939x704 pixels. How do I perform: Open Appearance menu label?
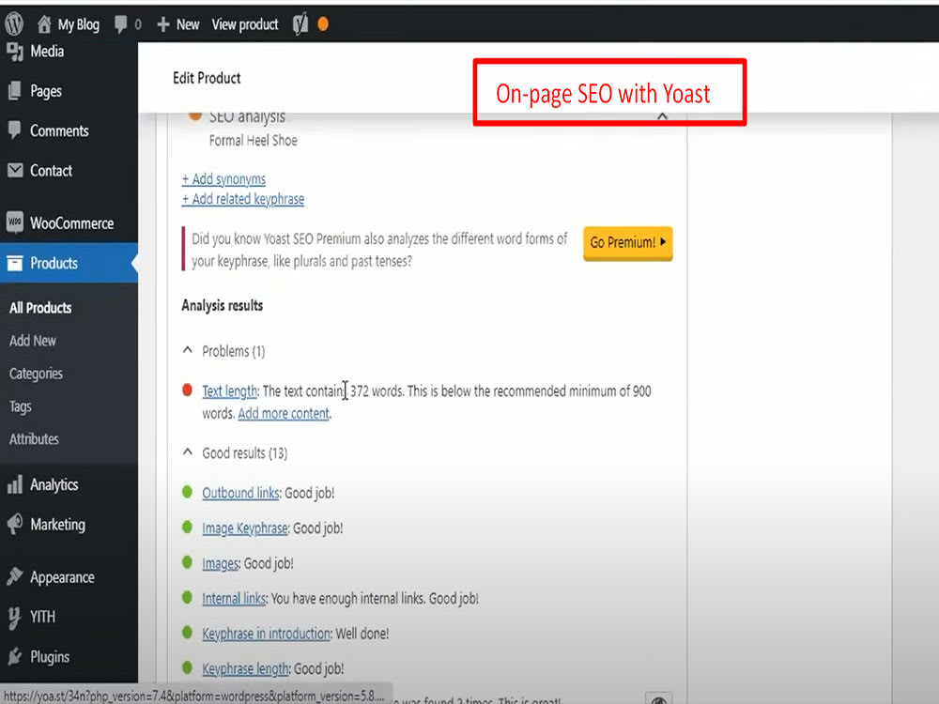(62, 577)
